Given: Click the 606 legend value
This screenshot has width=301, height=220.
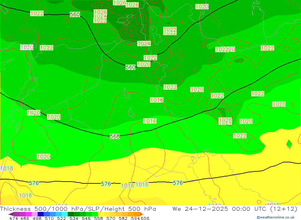Looking at the screenshot, I should pyautogui.click(x=145, y=218).
